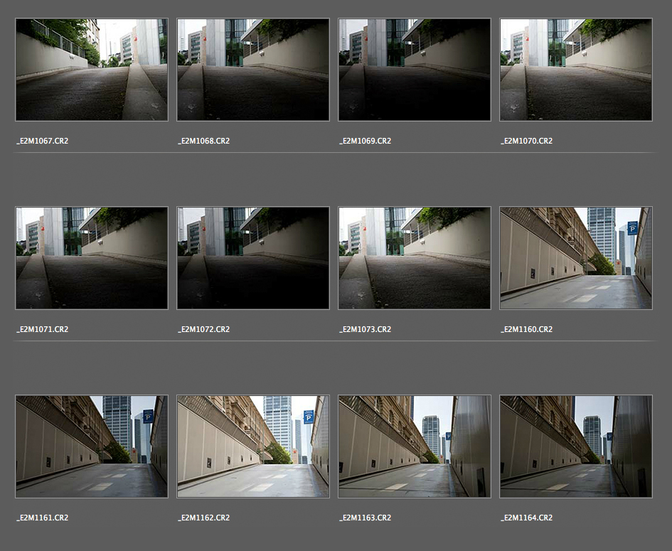This screenshot has height=551, width=672.
Task: Select the _E2M1160.CR2 alley thumbnail
Action: (576, 258)
